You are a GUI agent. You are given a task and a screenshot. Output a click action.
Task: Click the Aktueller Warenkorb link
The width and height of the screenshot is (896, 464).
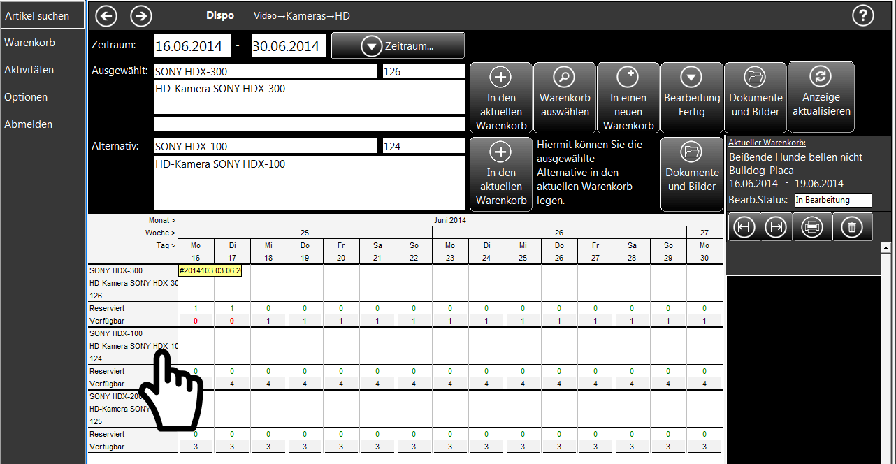point(767,143)
